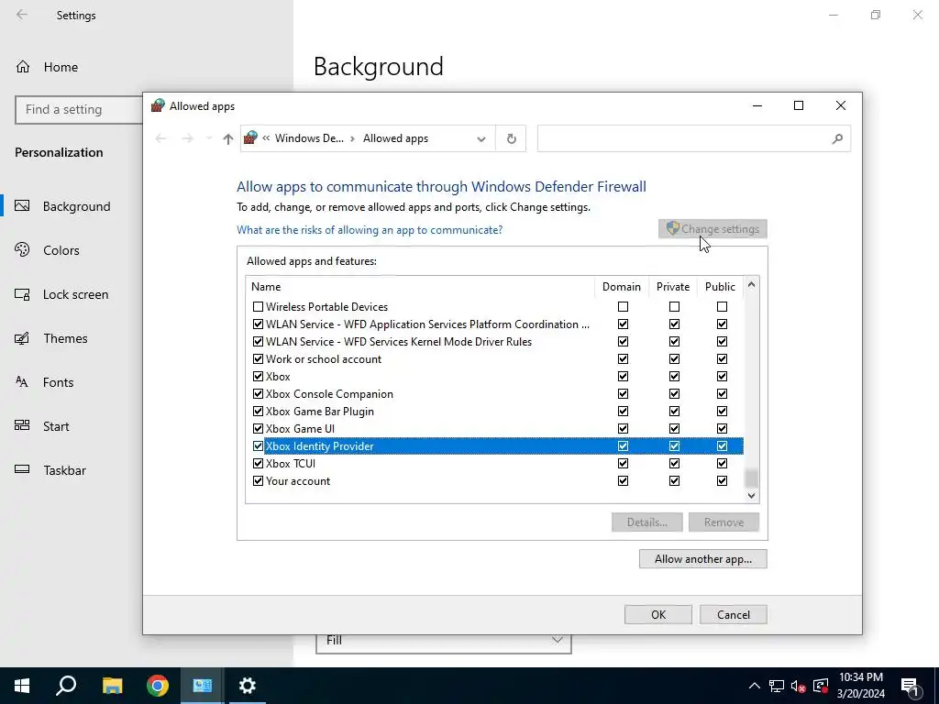The height and width of the screenshot is (704, 939).
Task: Toggle Domain checkbox for Xbox Game UI
Action: pos(623,429)
